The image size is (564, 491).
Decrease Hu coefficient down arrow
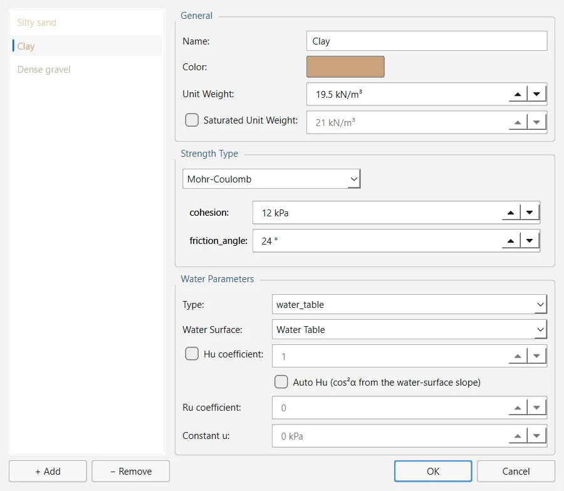pos(536,356)
